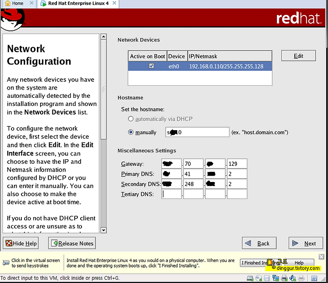Click the Gateway last octet field showing 129

click(x=237, y=164)
